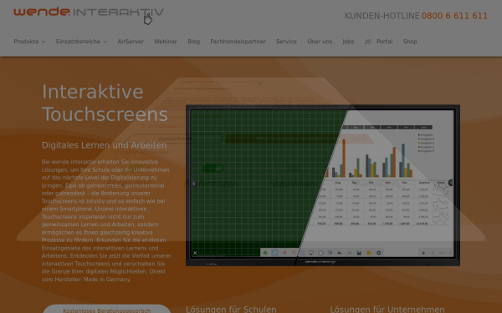The image size is (502, 313).
Task: Open the Webinar menu item
Action: click(166, 42)
